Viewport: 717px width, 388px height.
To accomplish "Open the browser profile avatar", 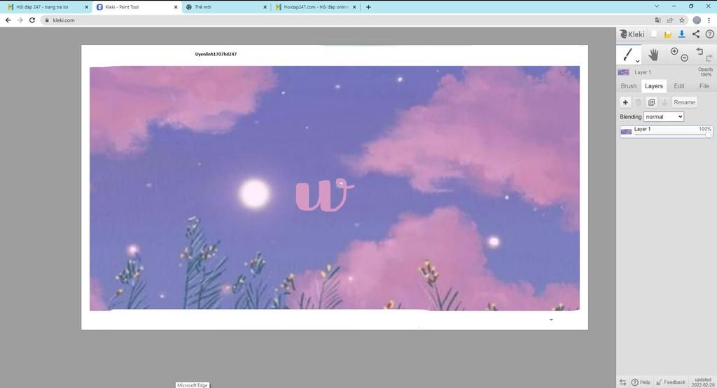I will (697, 20).
